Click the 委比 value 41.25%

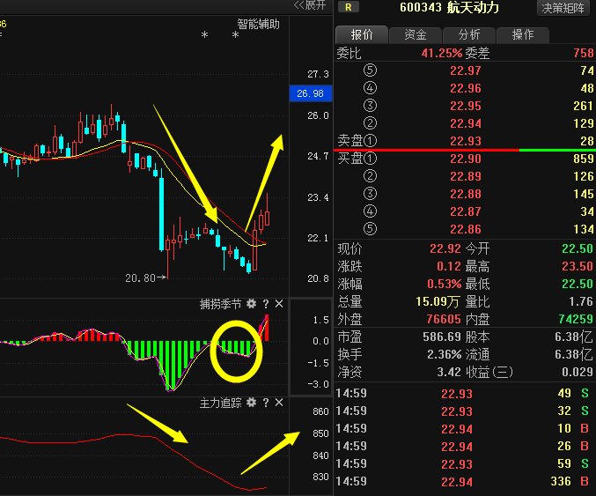coord(441,53)
